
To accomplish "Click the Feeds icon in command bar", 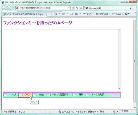I will click(64, 14).
